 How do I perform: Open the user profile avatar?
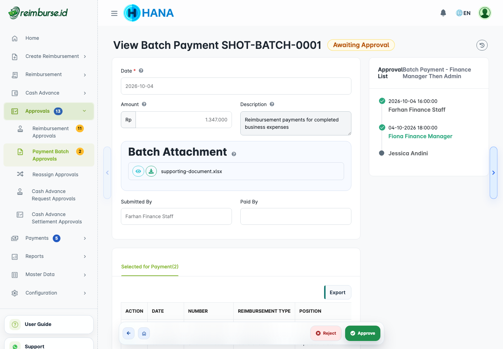[485, 13]
